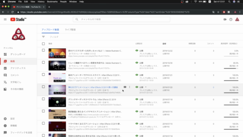The width and height of the screenshot is (243, 137).
Task: Click the Wi-Fi icon in the menu bar
Action: coord(196,2)
